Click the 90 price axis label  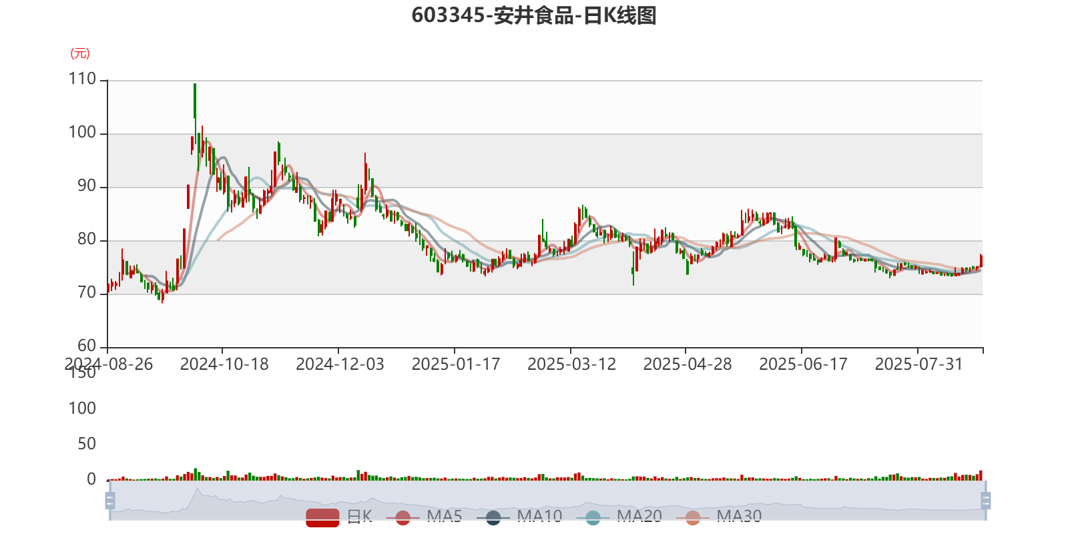(87, 186)
